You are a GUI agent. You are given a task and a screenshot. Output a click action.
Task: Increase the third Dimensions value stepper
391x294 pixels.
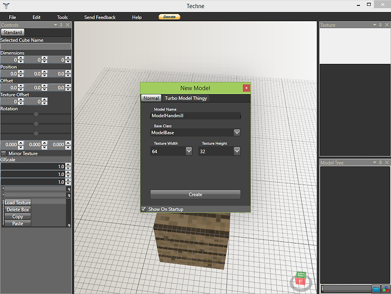(68, 58)
